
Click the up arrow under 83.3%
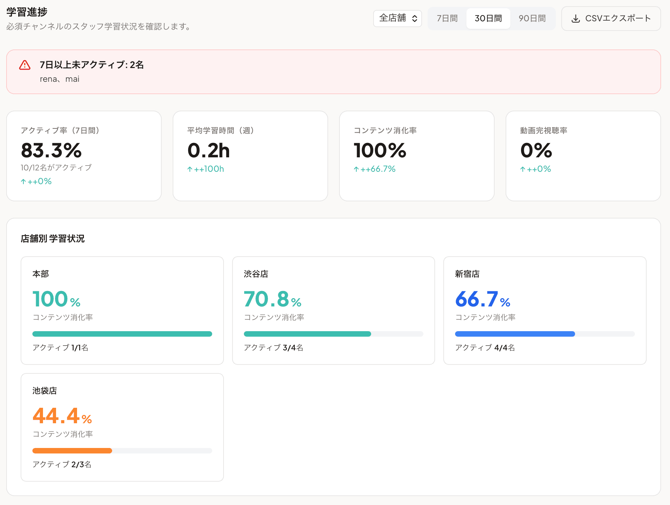[x=23, y=181]
